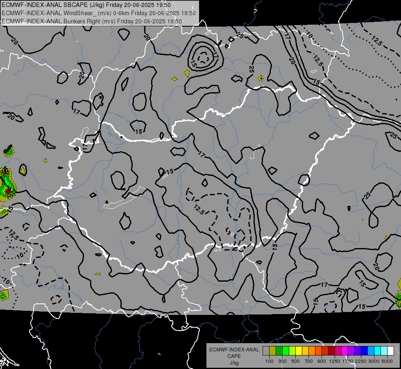
Task: Click 'ECMWF-INDEX-ANAL' title in the legend box
Action: click(x=234, y=350)
